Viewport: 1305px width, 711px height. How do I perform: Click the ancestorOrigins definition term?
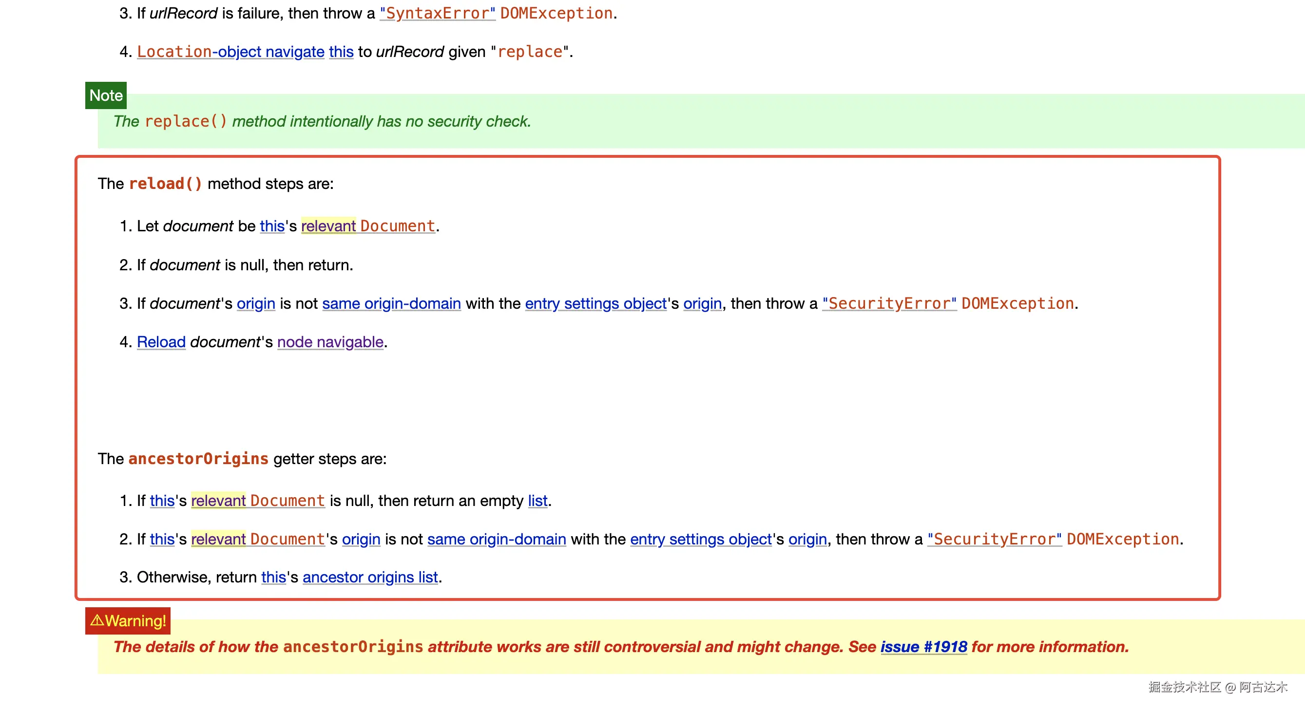(x=198, y=459)
